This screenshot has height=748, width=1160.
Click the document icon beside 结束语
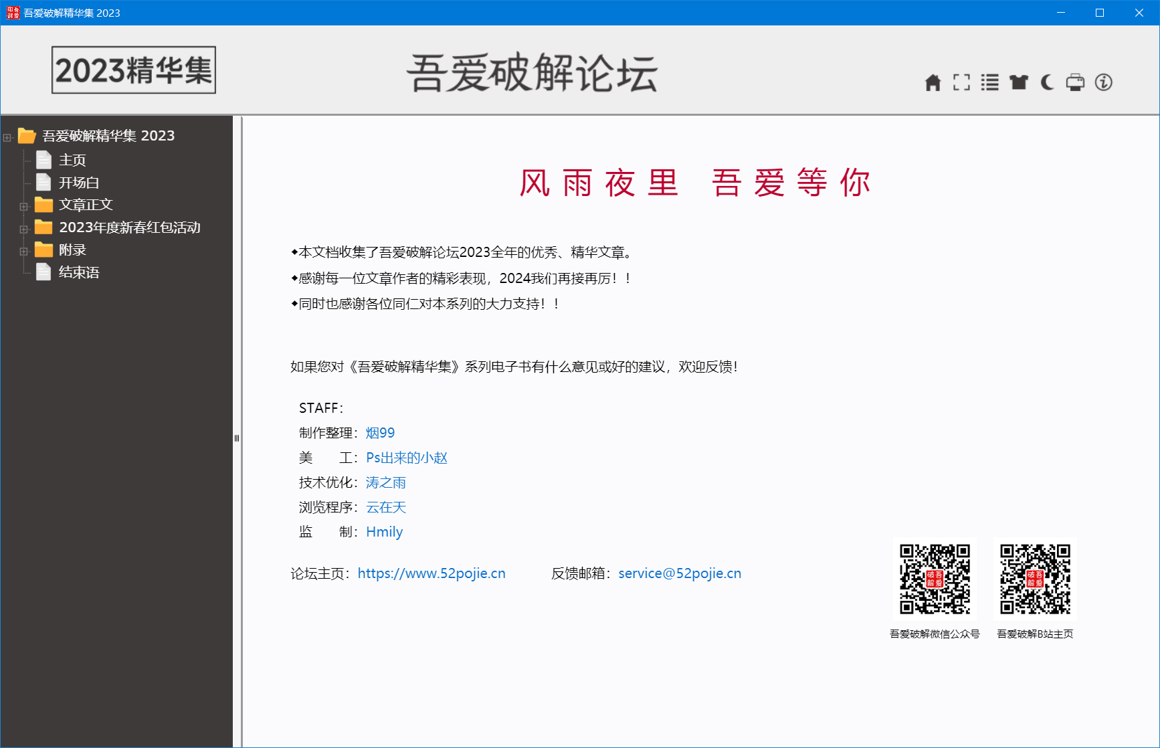pyautogui.click(x=43, y=272)
